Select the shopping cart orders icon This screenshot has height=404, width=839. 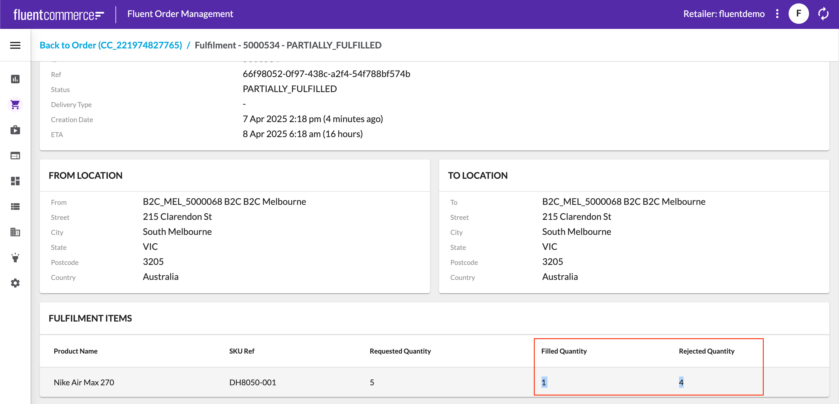tap(15, 105)
